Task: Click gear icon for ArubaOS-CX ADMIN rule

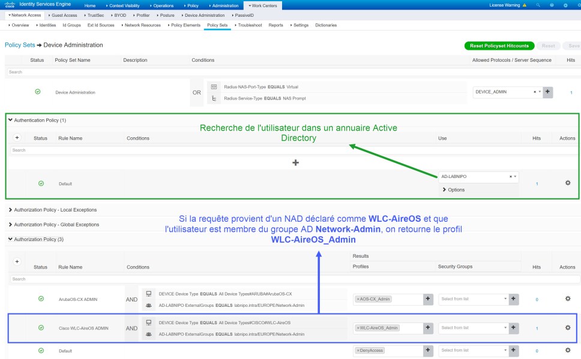Action: [568, 298]
